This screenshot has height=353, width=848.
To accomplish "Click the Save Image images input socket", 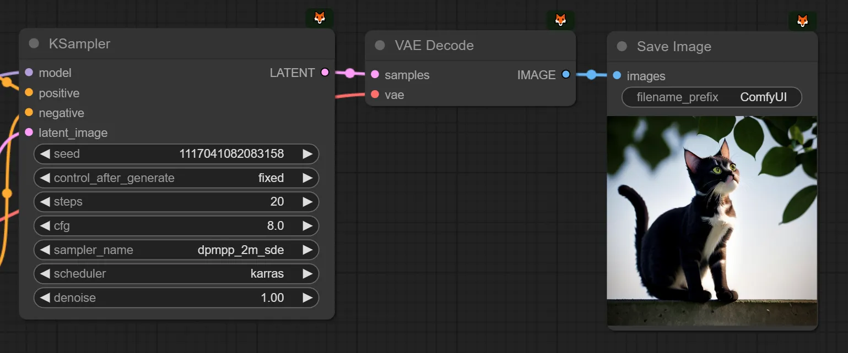I will (617, 76).
